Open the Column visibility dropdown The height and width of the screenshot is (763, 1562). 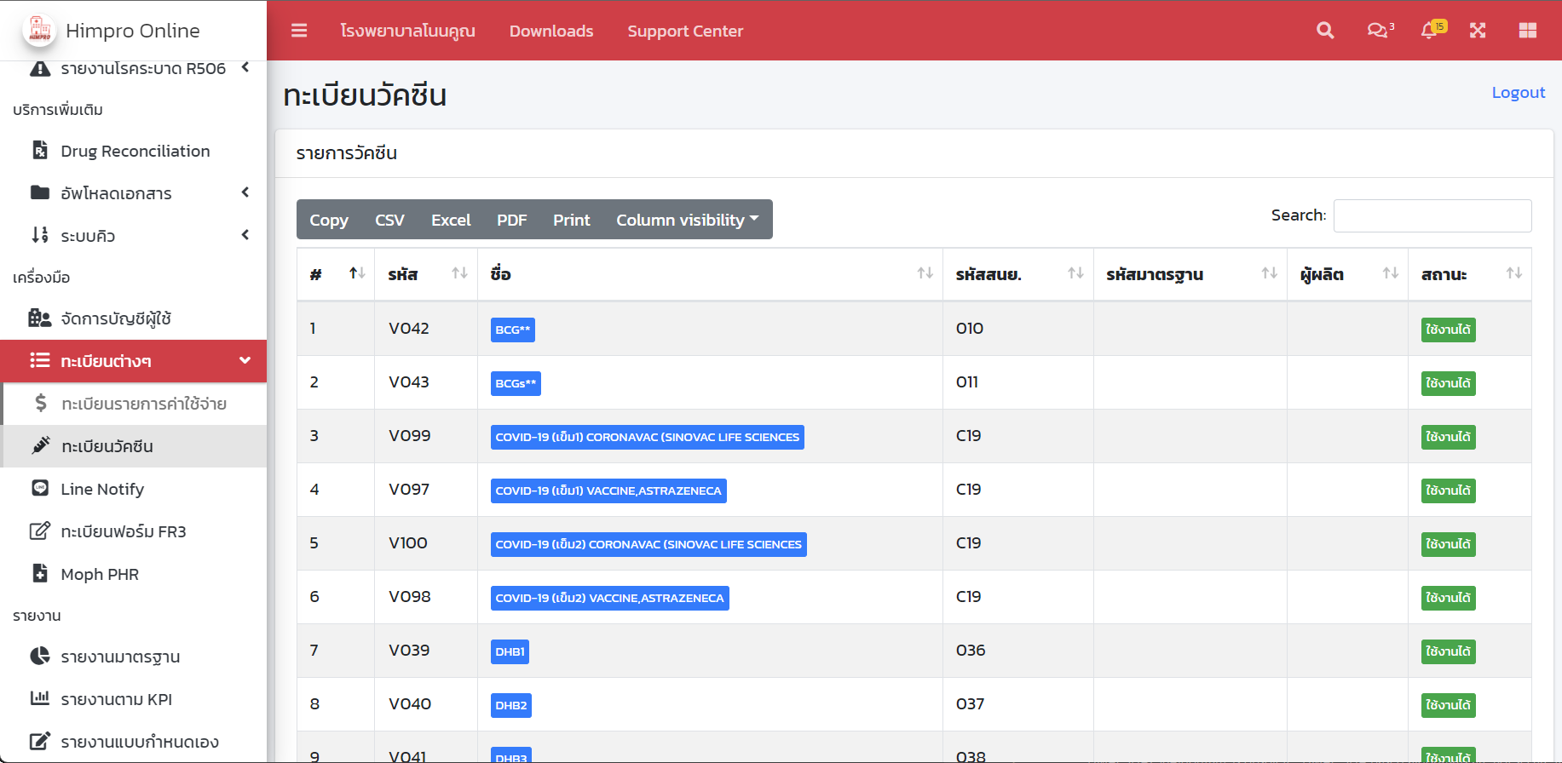687,220
